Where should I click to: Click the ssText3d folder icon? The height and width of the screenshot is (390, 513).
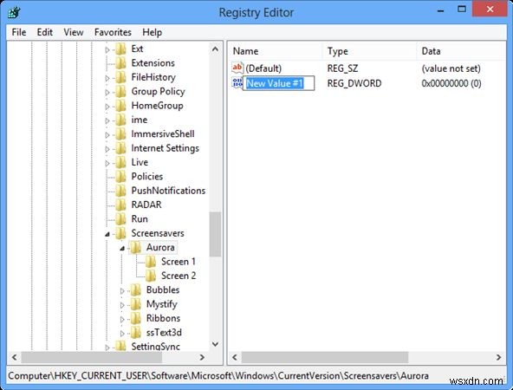click(x=136, y=333)
